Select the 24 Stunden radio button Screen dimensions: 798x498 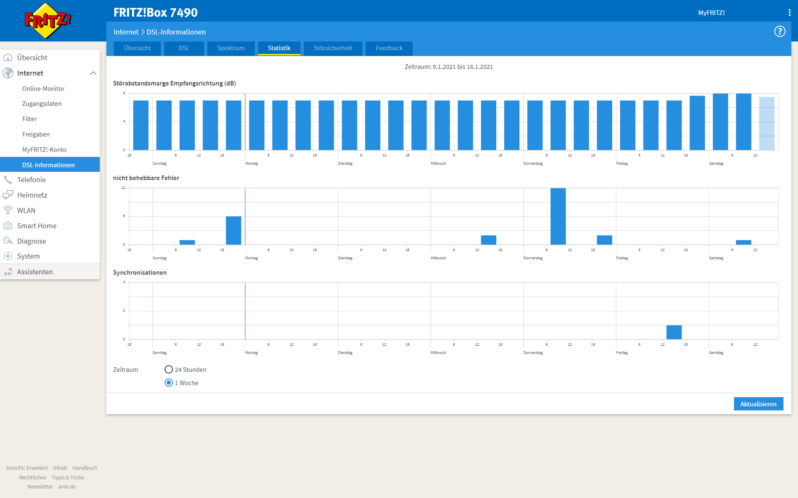click(168, 369)
